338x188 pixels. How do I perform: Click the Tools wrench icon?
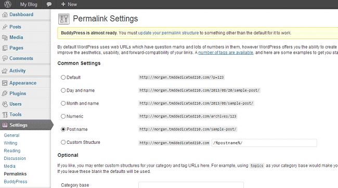pyautogui.click(x=5, y=115)
